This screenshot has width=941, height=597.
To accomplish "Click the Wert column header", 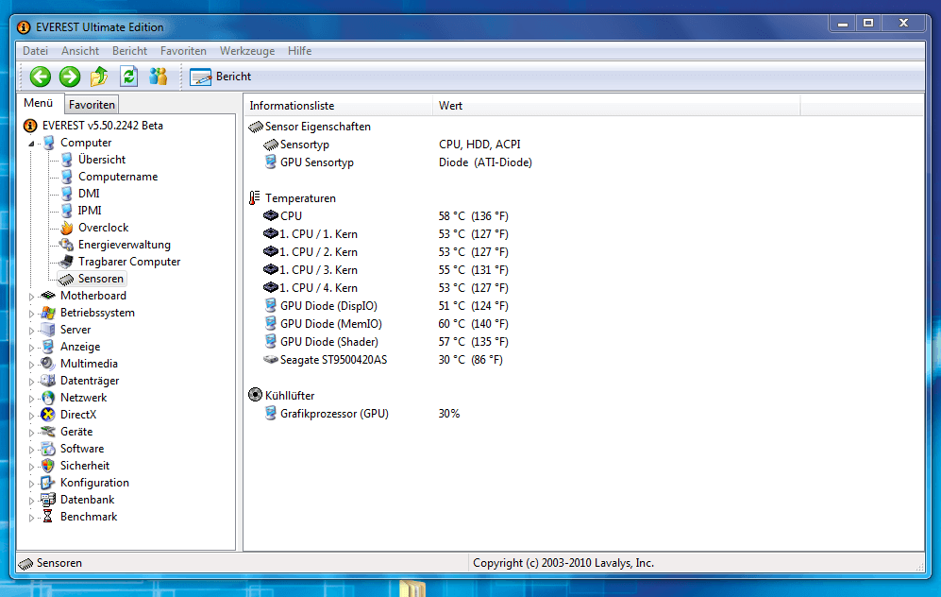I will [616, 106].
